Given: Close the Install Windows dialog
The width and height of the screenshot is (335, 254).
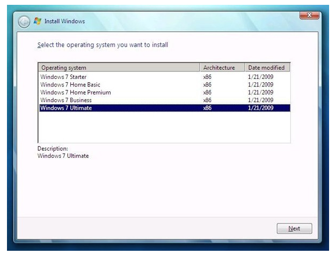Looking at the screenshot, I should click(309, 15).
